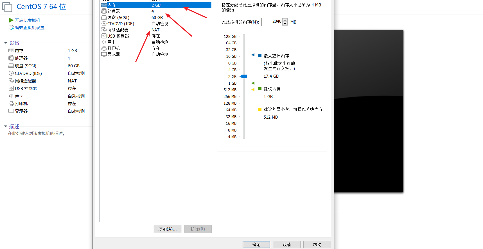
Task: Click the 帮助 button
Action: (x=317, y=245)
